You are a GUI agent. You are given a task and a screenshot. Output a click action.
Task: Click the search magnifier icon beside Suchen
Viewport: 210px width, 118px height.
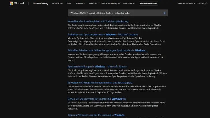[206, 3]
